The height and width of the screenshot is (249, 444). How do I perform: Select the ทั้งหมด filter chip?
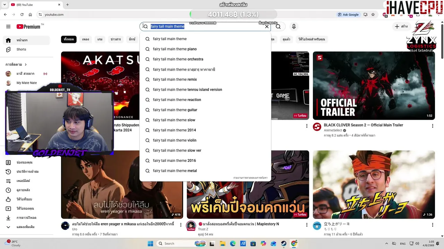click(69, 39)
